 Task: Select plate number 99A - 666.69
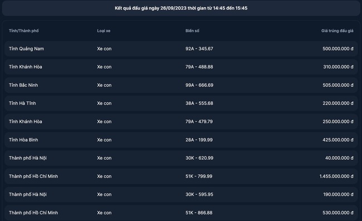[x=199, y=85]
